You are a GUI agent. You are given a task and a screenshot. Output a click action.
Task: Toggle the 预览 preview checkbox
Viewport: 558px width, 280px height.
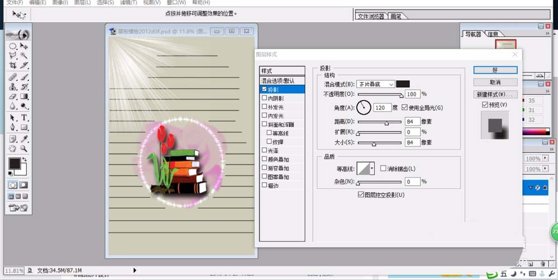pos(484,105)
